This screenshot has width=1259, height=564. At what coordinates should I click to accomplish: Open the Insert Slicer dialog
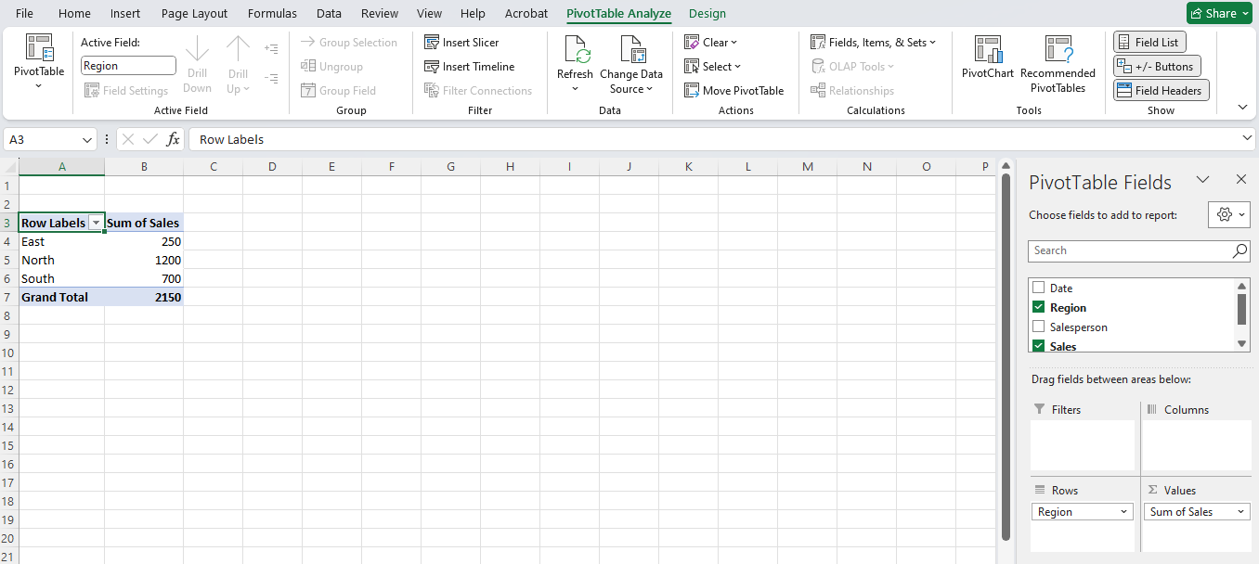461,42
